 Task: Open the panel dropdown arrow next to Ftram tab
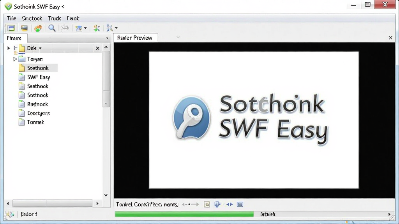coord(108,38)
